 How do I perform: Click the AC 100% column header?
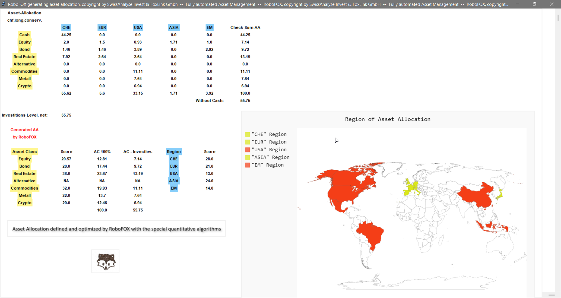click(102, 152)
